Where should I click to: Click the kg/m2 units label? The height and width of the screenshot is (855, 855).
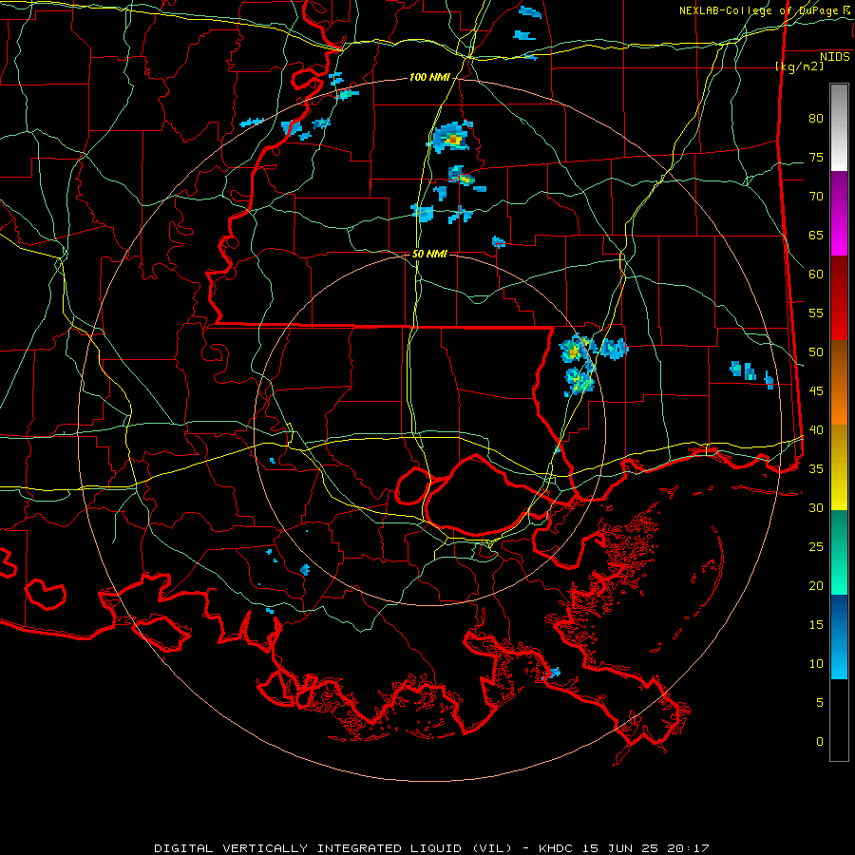[x=800, y=66]
